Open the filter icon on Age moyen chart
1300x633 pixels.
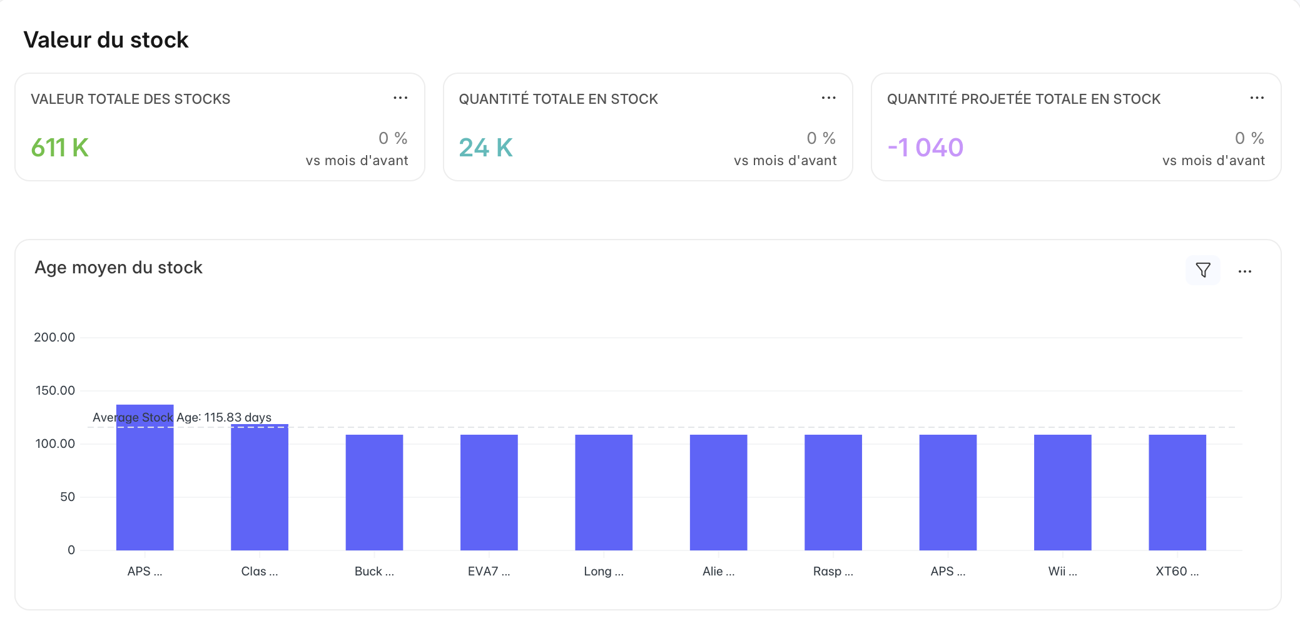coord(1202,270)
